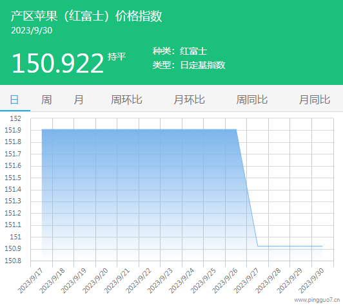Click the 2023/9/26 axis date label
The image size is (343, 305).
click(x=225, y=281)
